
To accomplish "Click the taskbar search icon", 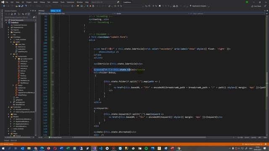I will [x=9, y=148].
